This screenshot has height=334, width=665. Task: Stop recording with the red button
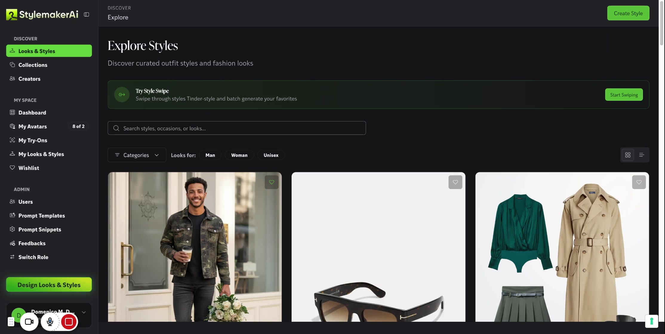click(x=69, y=321)
